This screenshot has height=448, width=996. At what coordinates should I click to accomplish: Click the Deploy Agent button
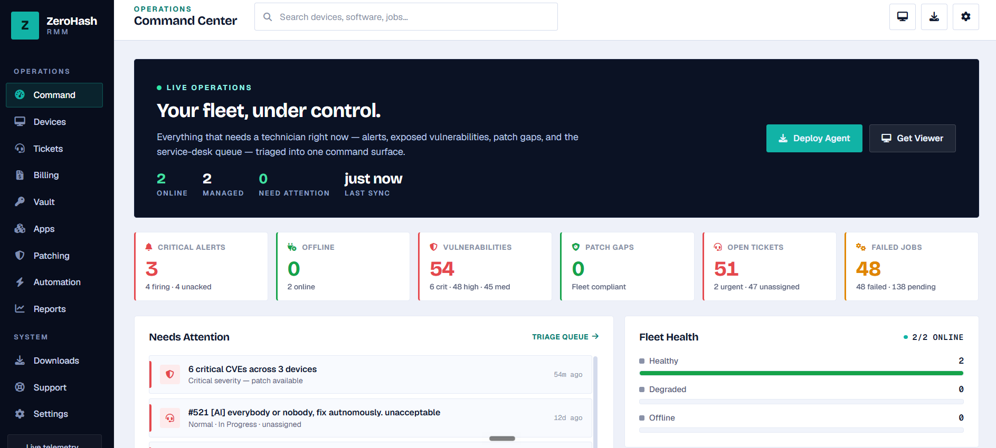(x=814, y=138)
